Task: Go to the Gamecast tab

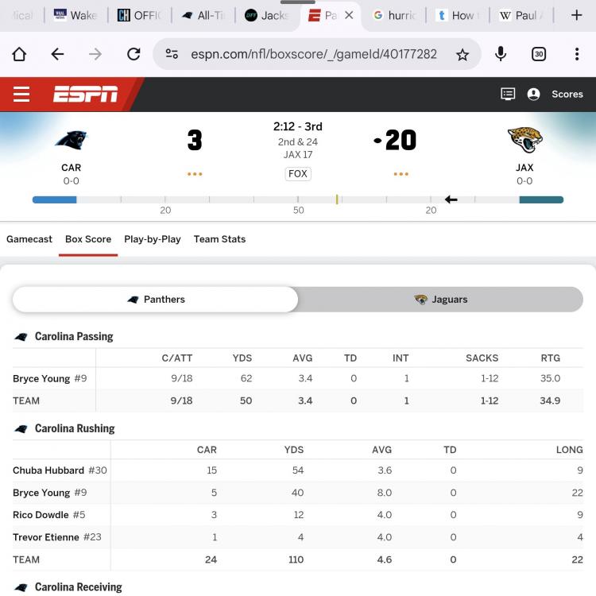Action: (29, 239)
